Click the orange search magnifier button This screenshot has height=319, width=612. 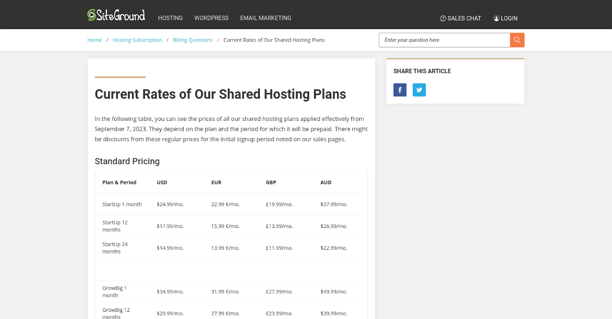[517, 40]
